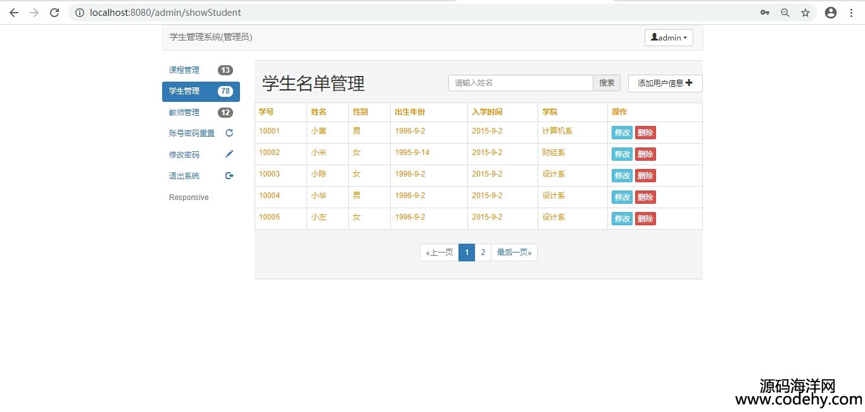Select the 学生管理 sidebar item
The width and height of the screenshot is (865, 412).
point(184,91)
